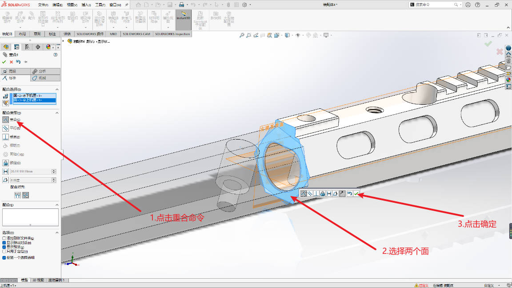Choose the anti-aligned mate alignment icon
Image resolution: width=512 pixels, height=288 pixels.
(x=25, y=195)
